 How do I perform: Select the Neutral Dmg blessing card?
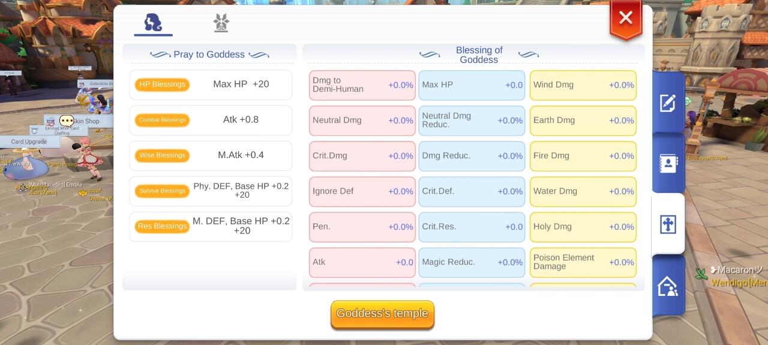pyautogui.click(x=362, y=120)
